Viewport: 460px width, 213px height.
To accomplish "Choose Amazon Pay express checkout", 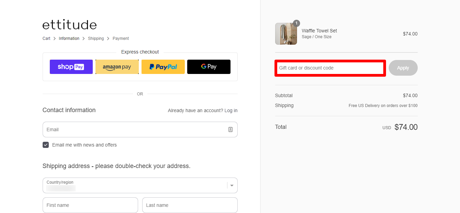I will click(x=117, y=67).
